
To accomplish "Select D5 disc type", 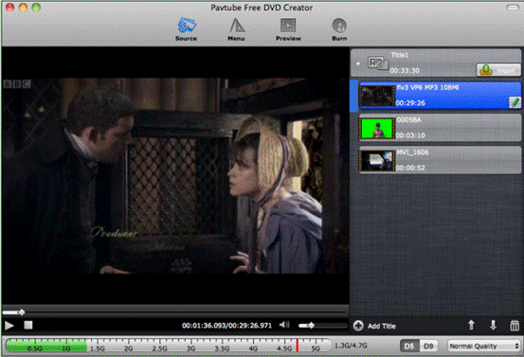I will [x=409, y=346].
